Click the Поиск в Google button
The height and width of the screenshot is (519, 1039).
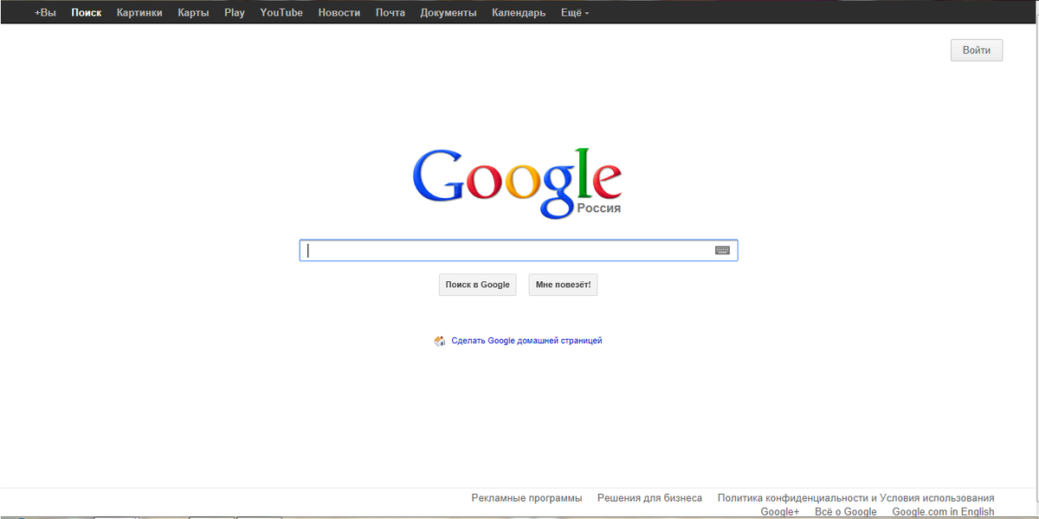point(478,285)
